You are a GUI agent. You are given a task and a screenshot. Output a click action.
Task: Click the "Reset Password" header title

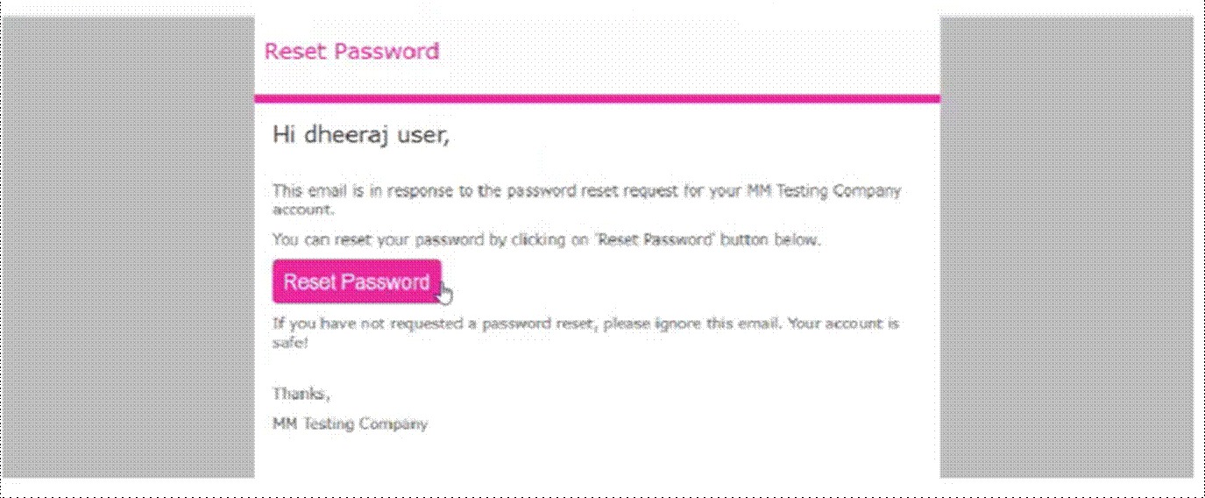[x=351, y=51]
